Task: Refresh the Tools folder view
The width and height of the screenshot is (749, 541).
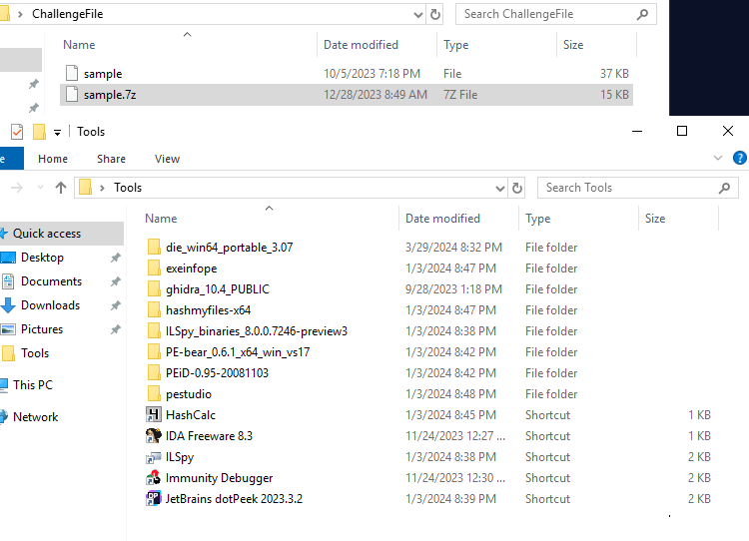Action: point(517,188)
